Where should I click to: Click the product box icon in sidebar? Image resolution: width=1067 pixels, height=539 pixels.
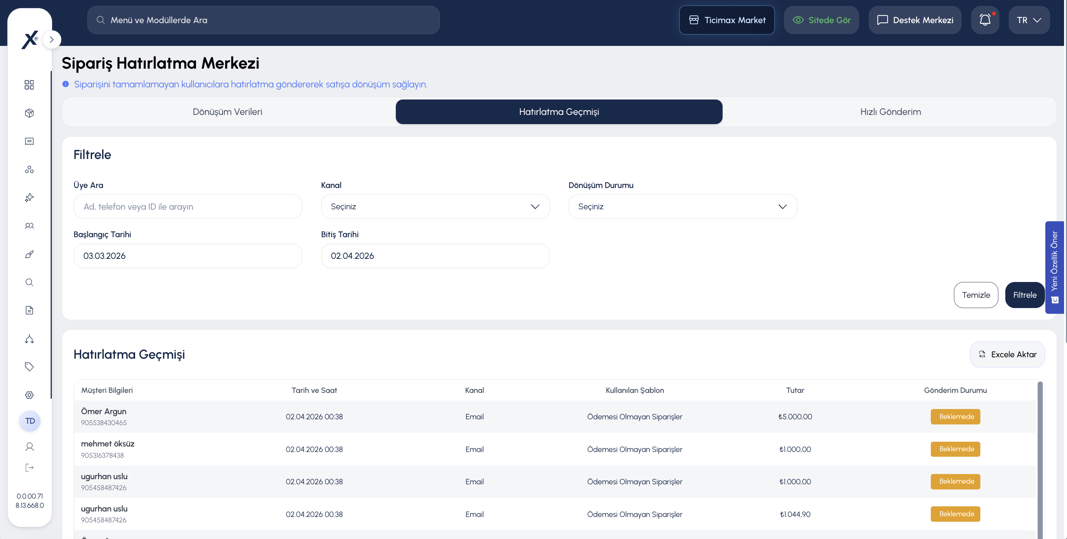tap(29, 113)
